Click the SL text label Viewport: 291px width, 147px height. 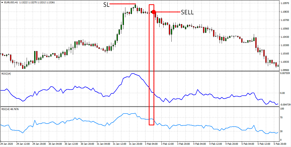click(106, 5)
